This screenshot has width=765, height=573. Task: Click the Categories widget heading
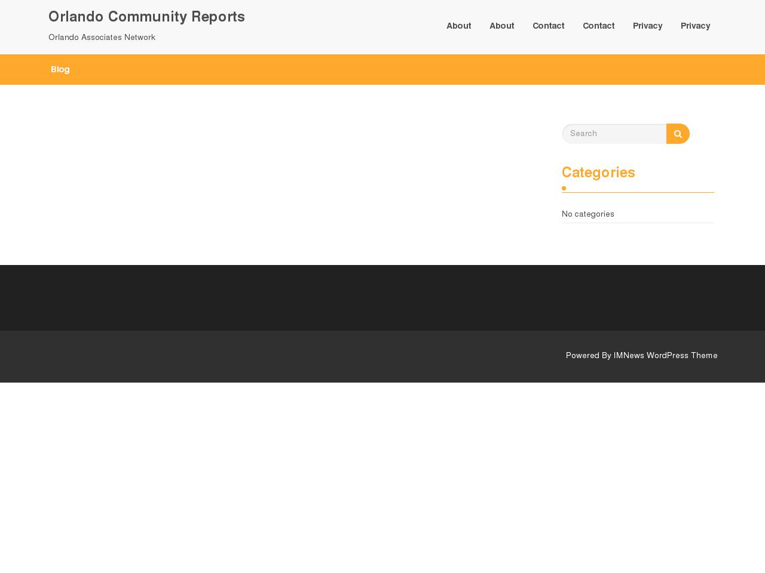coord(598,172)
